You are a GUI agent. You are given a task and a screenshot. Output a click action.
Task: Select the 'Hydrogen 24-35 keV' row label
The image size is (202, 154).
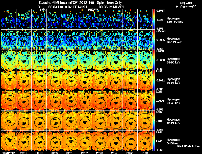click(x=173, y=101)
